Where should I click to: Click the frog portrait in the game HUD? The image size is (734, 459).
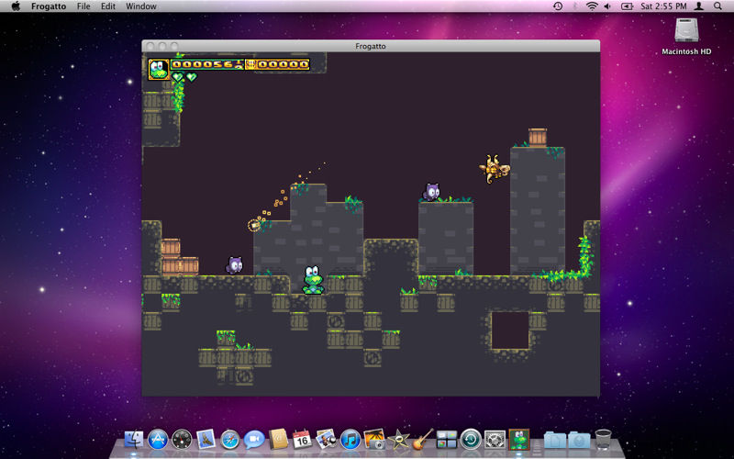[159, 70]
